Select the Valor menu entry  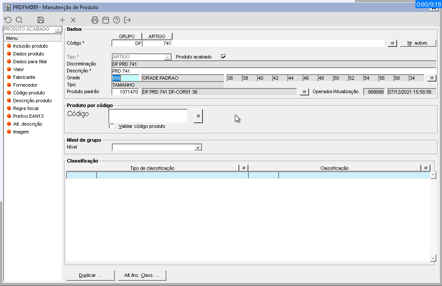point(18,69)
